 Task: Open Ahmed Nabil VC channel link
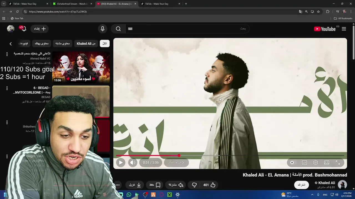[40, 59]
